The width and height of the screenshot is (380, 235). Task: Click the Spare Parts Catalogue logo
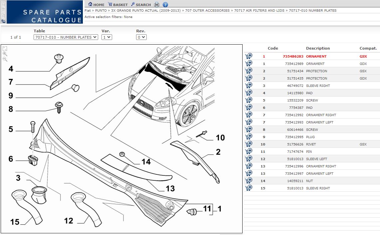pyautogui.click(x=45, y=12)
